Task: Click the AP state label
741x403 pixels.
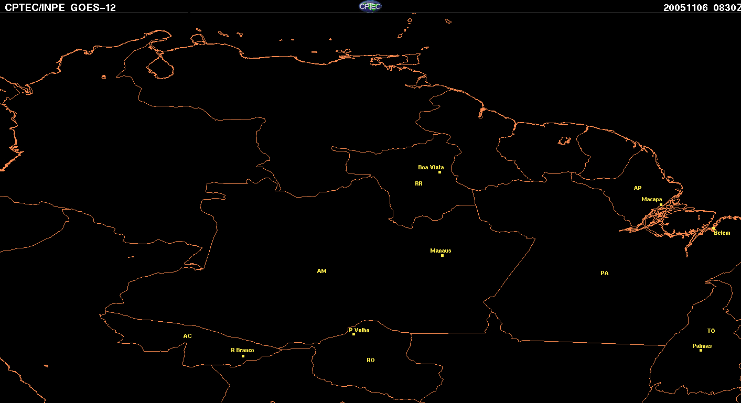Action: pos(637,188)
